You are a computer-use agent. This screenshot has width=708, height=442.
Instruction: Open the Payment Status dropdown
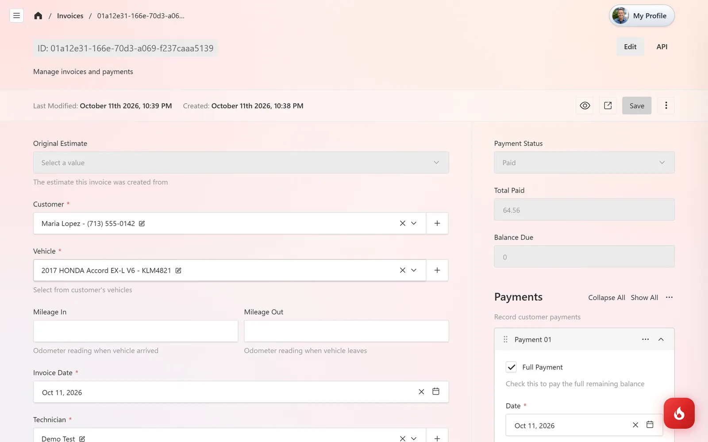(584, 163)
